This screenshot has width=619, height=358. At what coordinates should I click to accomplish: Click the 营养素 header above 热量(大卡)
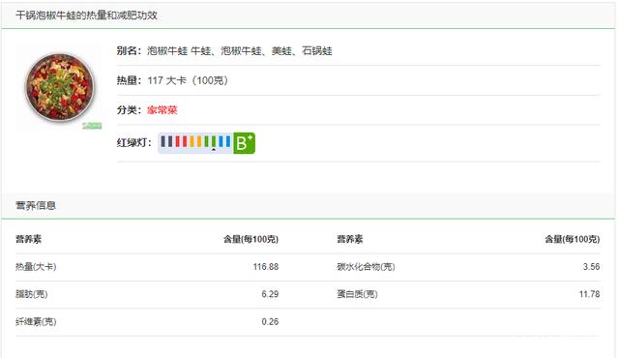click(x=28, y=239)
